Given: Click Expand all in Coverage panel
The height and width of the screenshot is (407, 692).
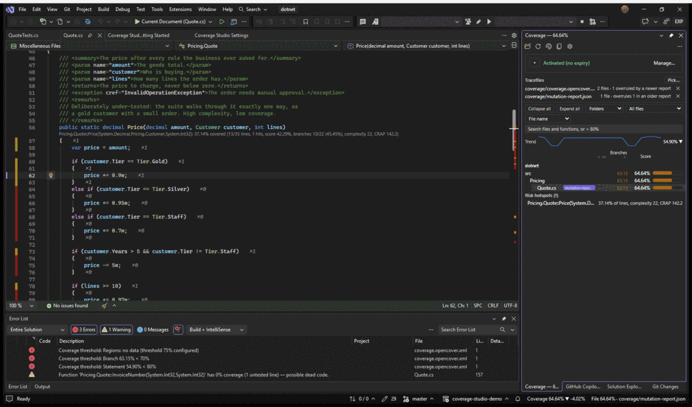Looking at the screenshot, I should (x=570, y=108).
